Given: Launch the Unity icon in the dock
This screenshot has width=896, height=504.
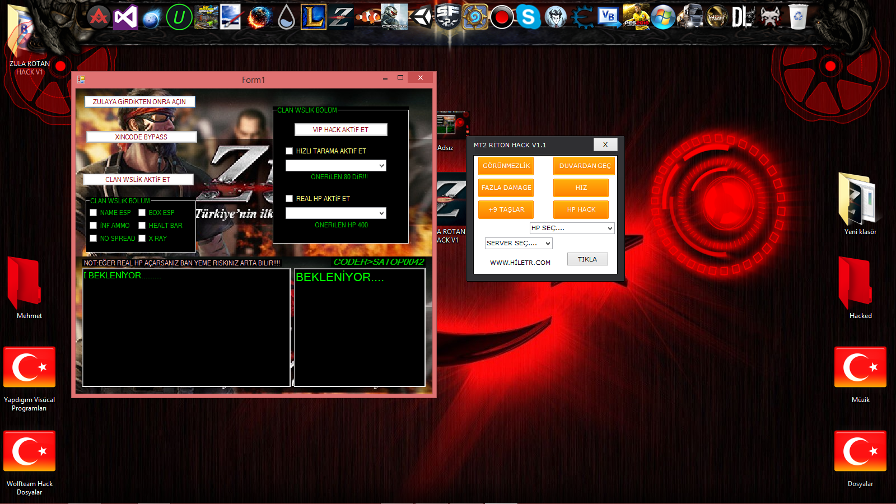Looking at the screenshot, I should click(x=421, y=17).
